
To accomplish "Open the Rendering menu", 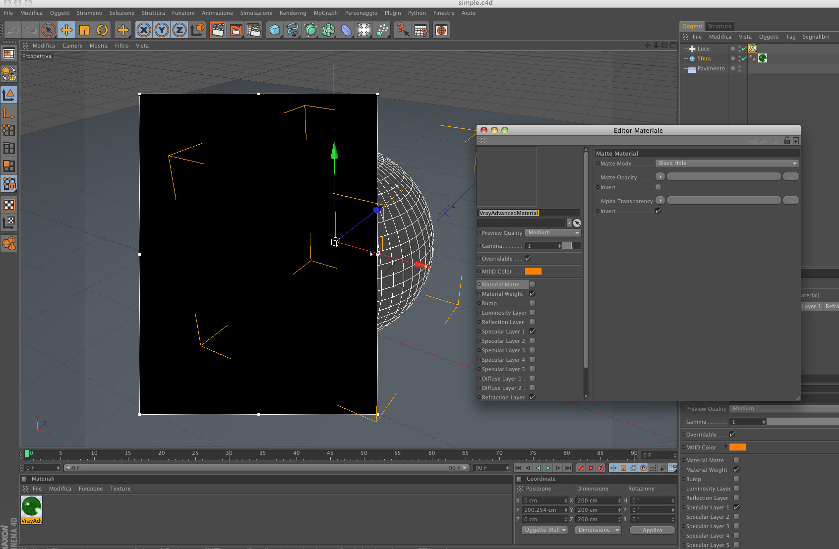I will pyautogui.click(x=293, y=13).
